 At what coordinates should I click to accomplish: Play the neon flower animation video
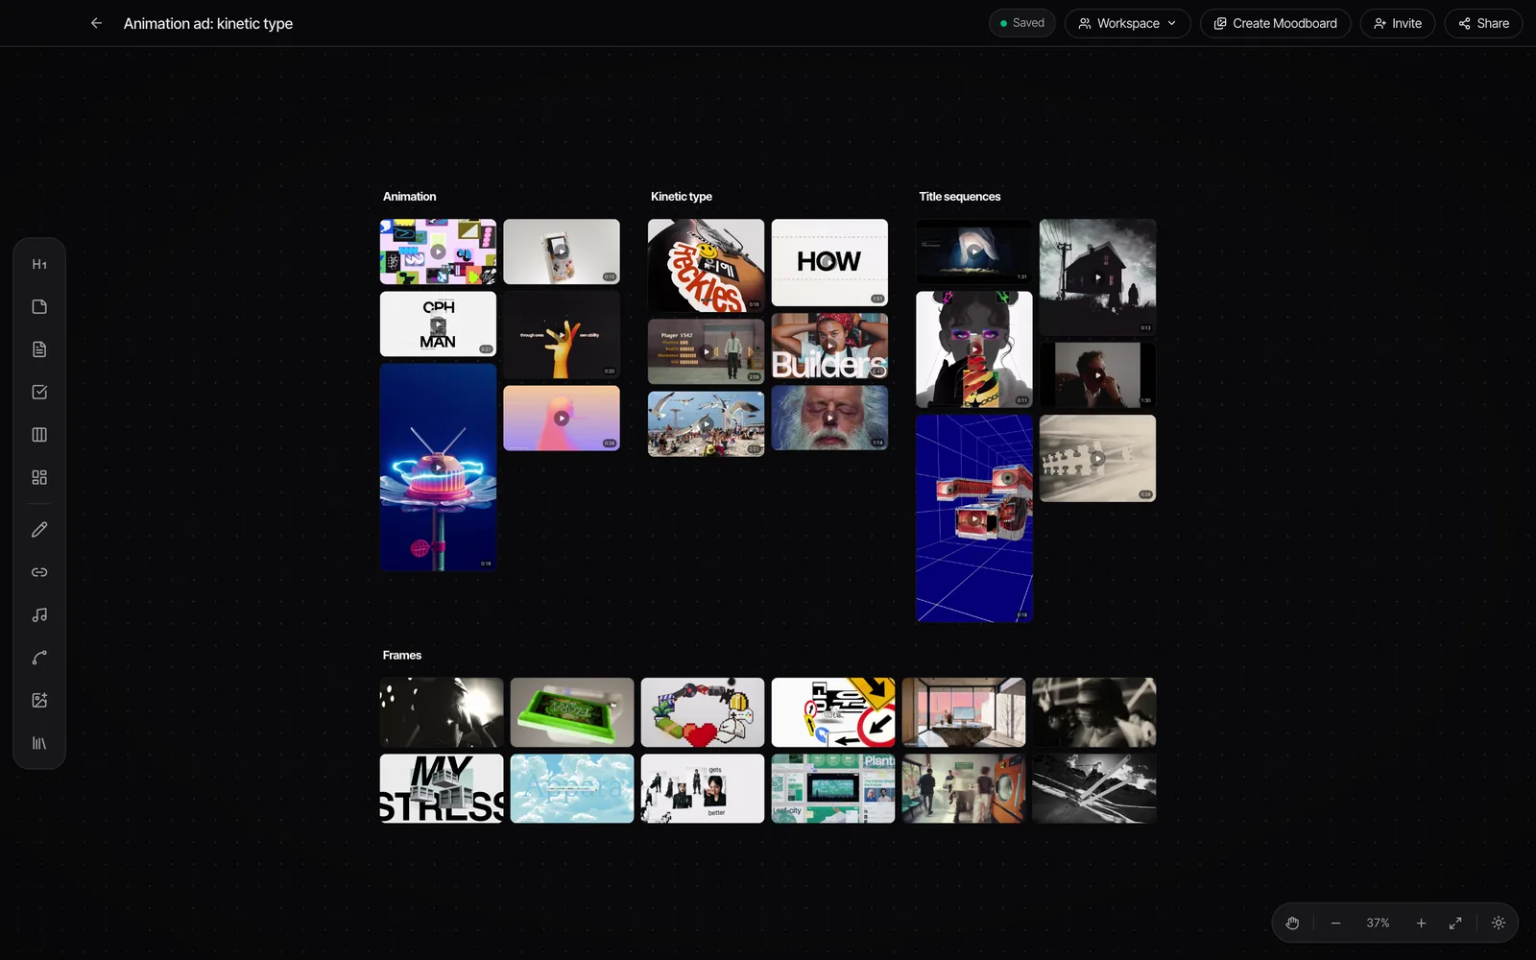(438, 468)
